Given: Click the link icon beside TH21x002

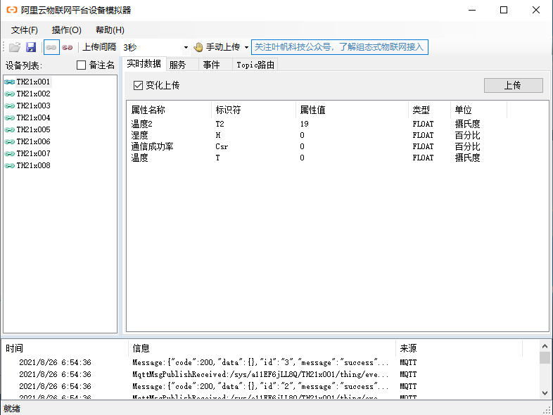Looking at the screenshot, I should (10, 94).
